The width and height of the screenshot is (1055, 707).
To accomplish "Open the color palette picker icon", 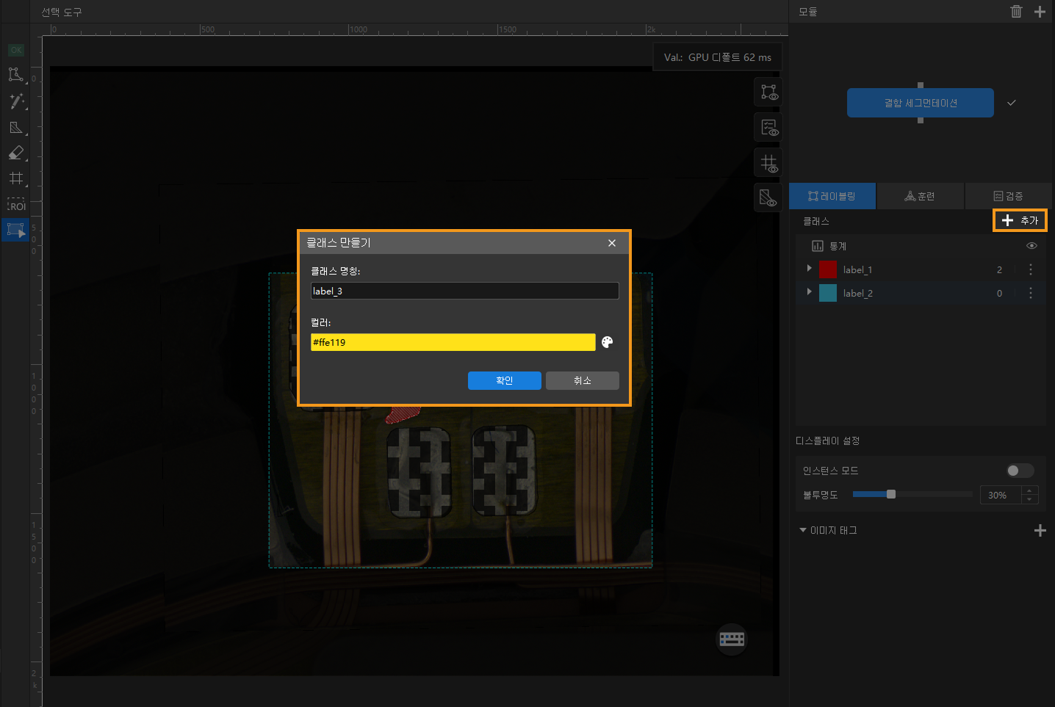I will point(608,342).
